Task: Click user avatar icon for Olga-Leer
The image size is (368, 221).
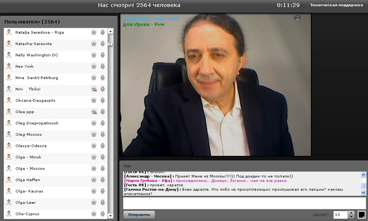Action: tap(9, 202)
